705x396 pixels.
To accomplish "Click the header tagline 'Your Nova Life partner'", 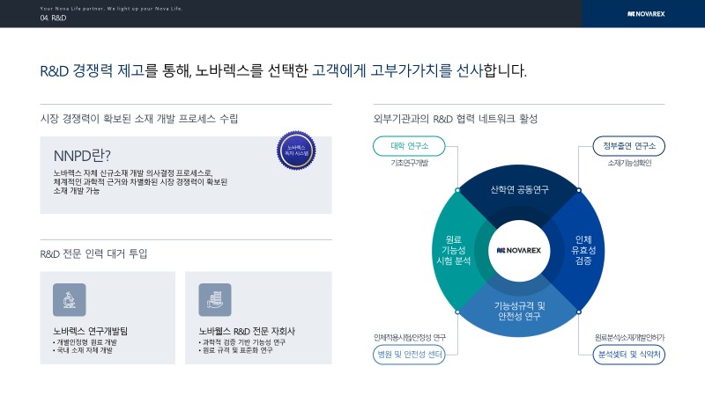I will [111, 9].
